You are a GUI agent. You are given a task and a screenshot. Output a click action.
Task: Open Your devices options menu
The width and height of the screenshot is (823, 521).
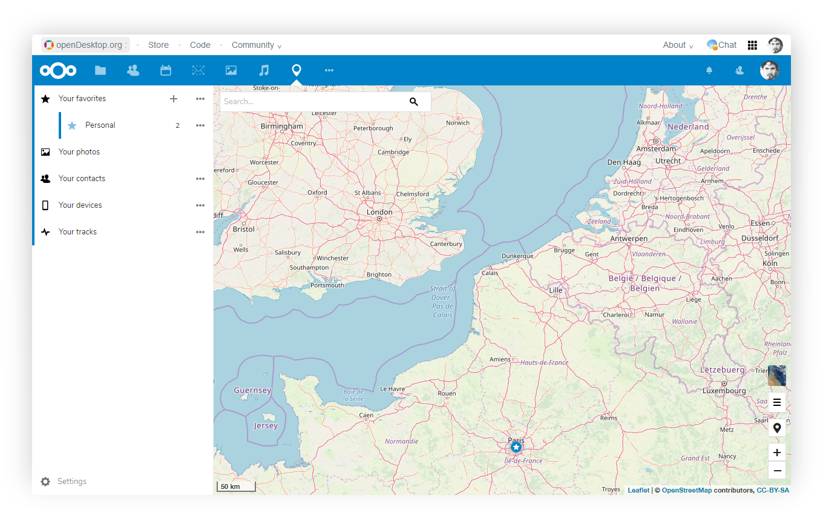[200, 205]
